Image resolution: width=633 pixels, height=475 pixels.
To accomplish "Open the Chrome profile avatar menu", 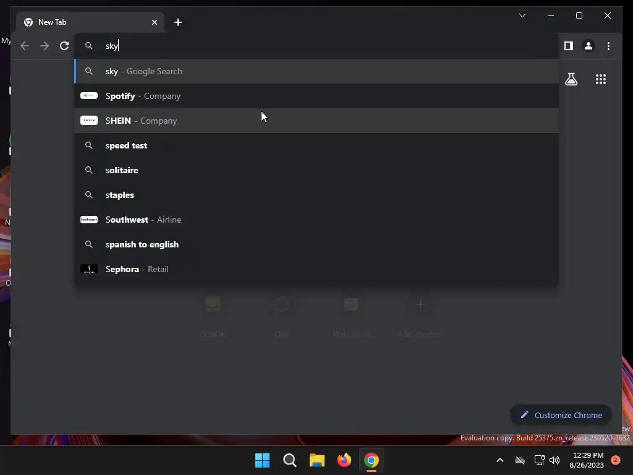I will (588, 46).
